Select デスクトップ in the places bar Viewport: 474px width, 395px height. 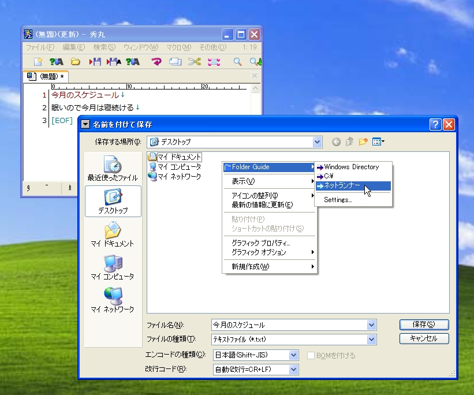pos(113,201)
